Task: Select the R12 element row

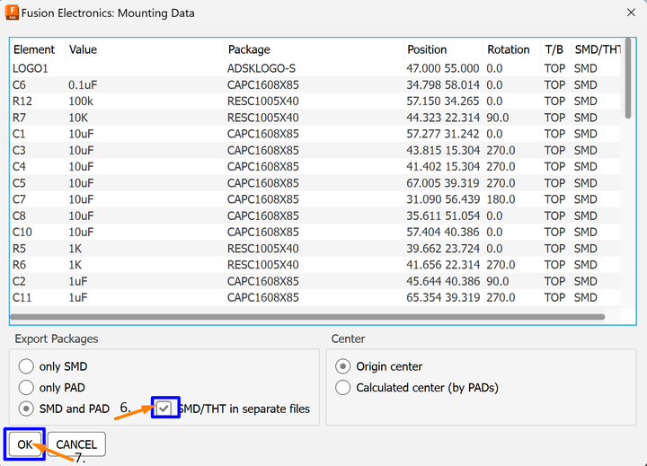Action: click(x=315, y=101)
